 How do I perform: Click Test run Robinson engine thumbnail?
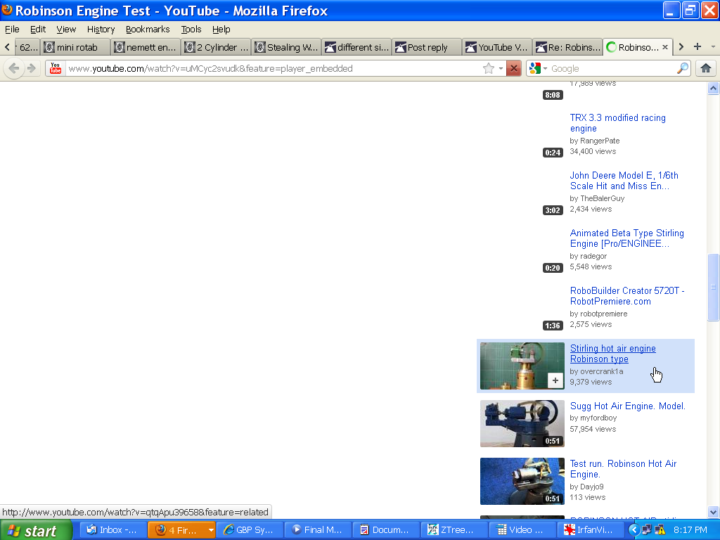click(522, 481)
